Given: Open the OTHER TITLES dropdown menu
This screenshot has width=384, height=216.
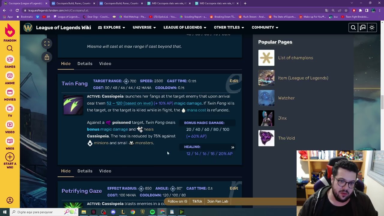Looking at the screenshot, I should coord(229,27).
